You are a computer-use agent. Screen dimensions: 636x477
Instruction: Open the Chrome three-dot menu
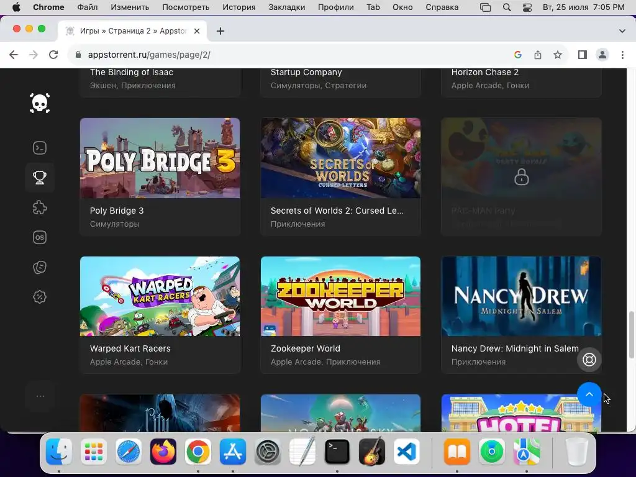tap(622, 55)
